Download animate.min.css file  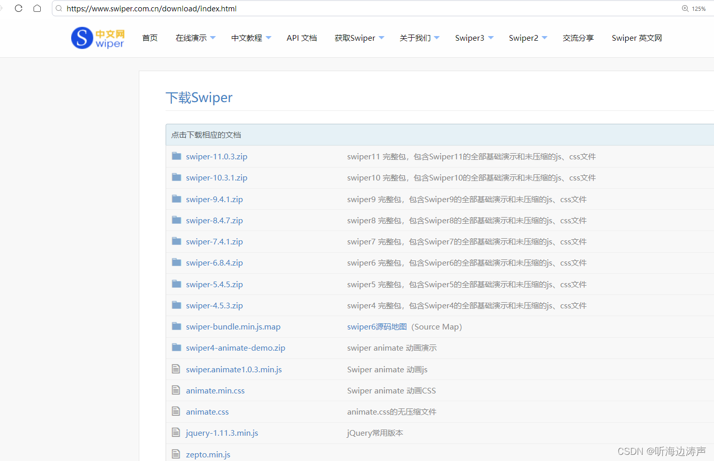215,390
